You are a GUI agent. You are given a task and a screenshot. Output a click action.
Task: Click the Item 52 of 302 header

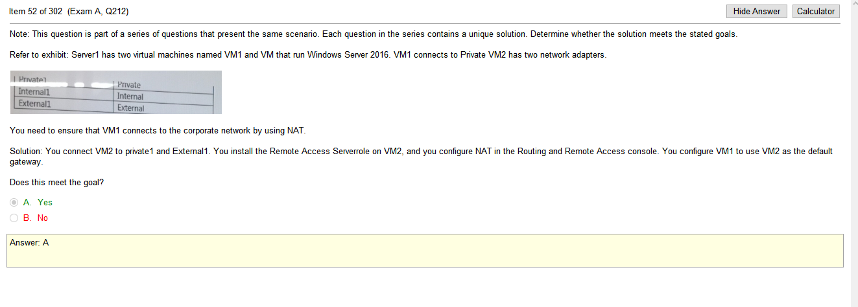[69, 12]
